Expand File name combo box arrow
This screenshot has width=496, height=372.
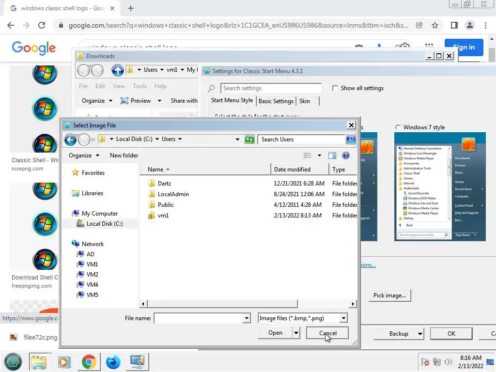[247, 318]
